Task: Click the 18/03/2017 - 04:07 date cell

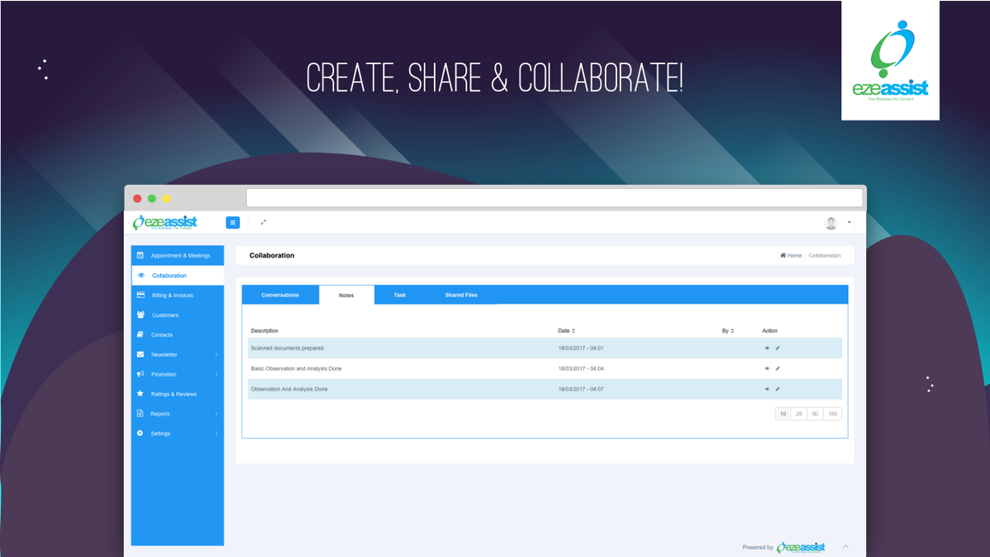Action: pyautogui.click(x=581, y=389)
